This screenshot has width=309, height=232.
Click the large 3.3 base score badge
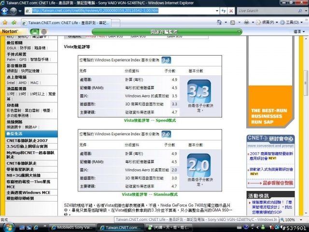pyautogui.click(x=199, y=91)
